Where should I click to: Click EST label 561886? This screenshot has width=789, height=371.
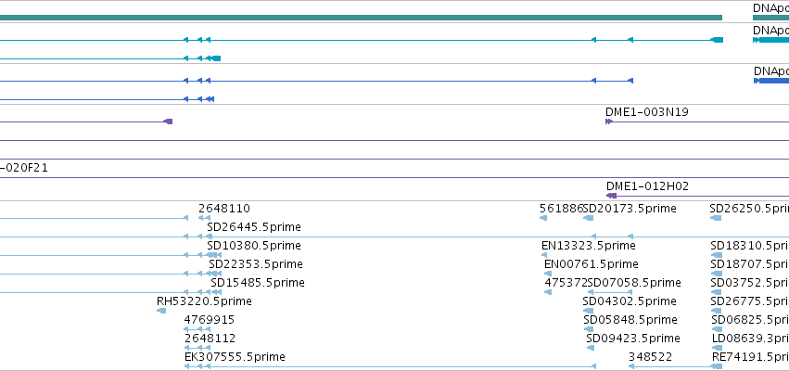(x=561, y=209)
